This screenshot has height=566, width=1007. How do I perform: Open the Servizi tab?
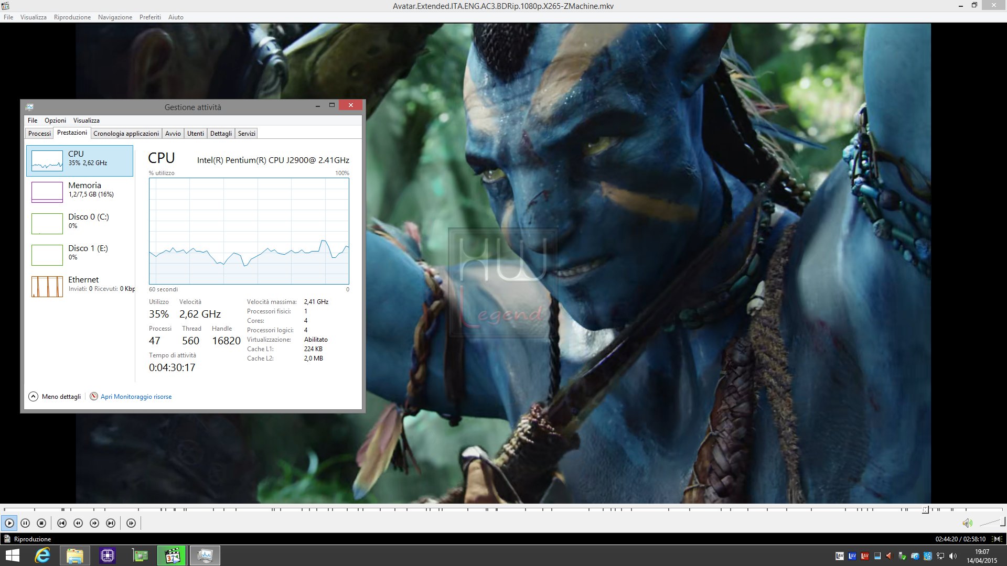tap(247, 134)
